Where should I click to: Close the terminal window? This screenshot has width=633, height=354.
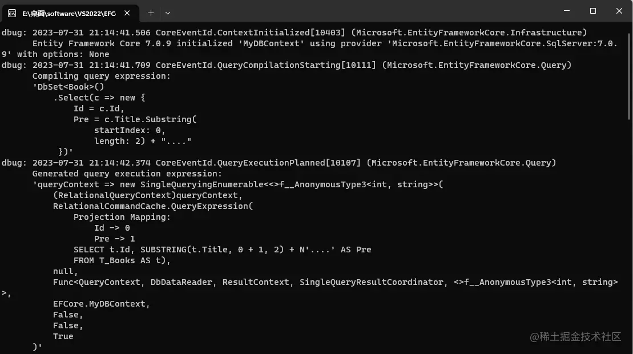coord(619,11)
